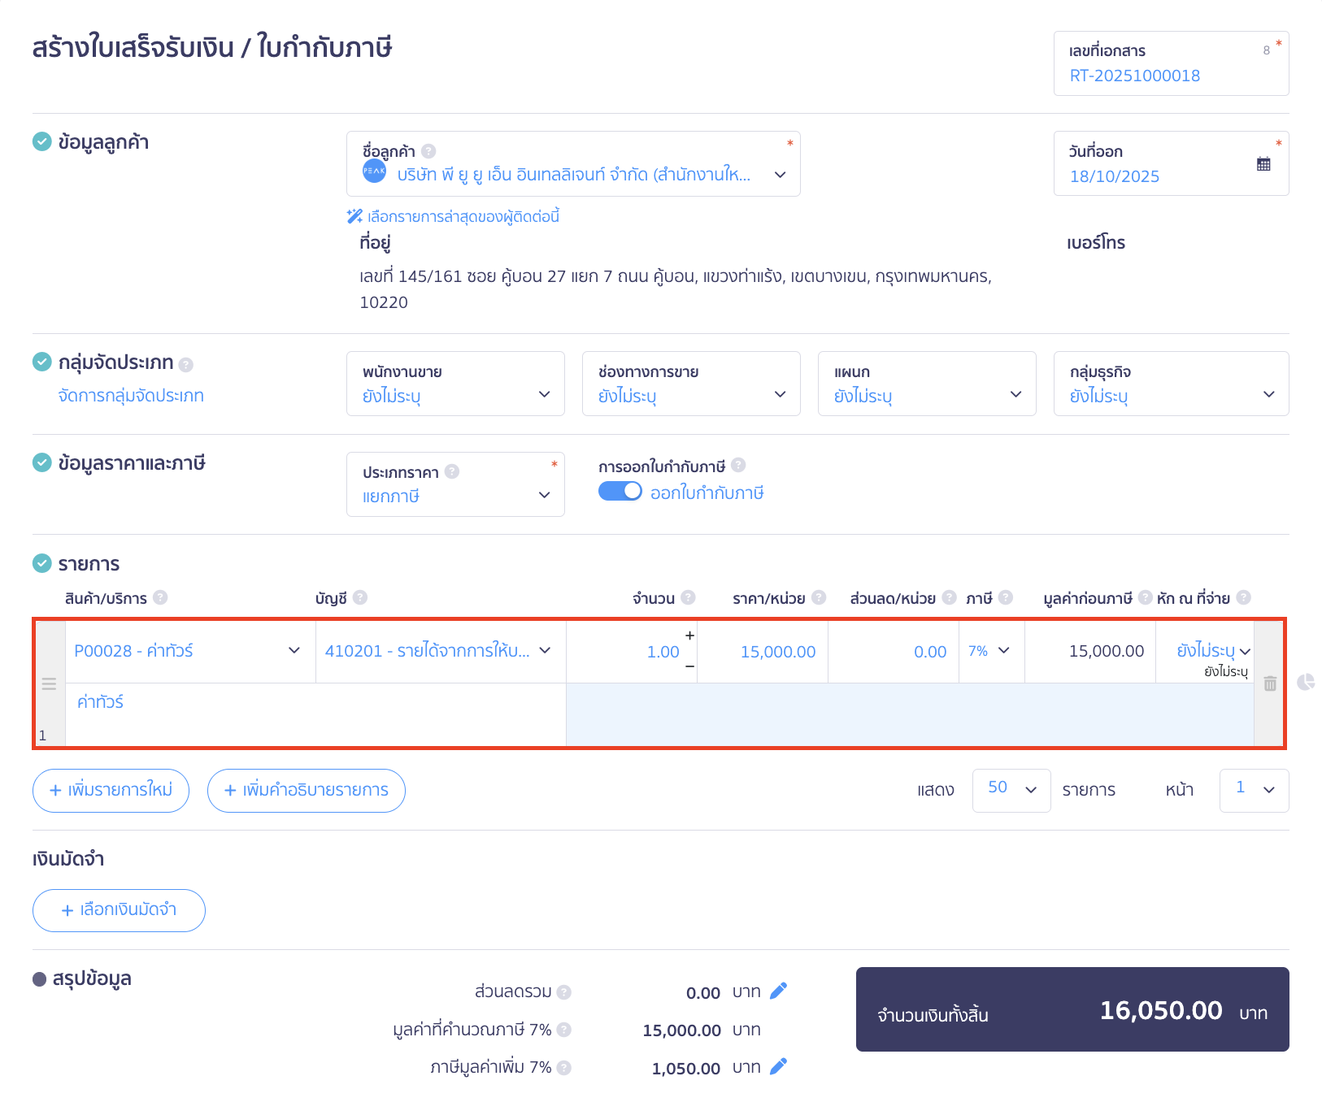Click the pie chart icon beside item row
Image resolution: width=1322 pixels, height=1102 pixels.
1306,682
